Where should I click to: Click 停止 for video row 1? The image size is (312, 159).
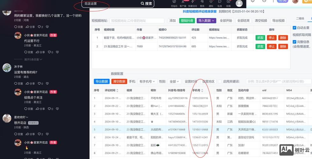(271, 38)
